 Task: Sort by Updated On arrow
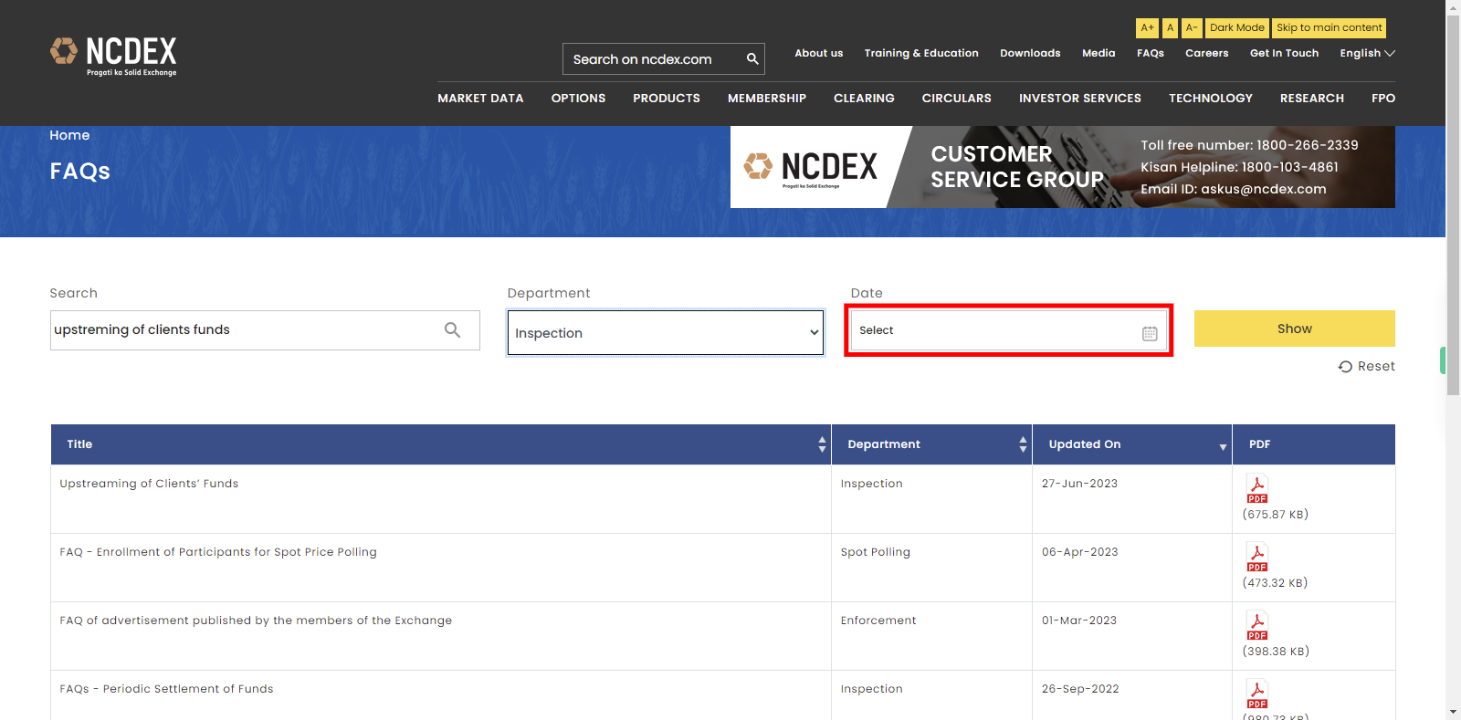coord(1223,446)
